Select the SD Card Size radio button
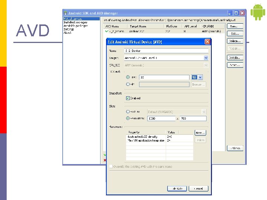Viewport: 267px width, 200px height. pyautogui.click(x=128, y=77)
